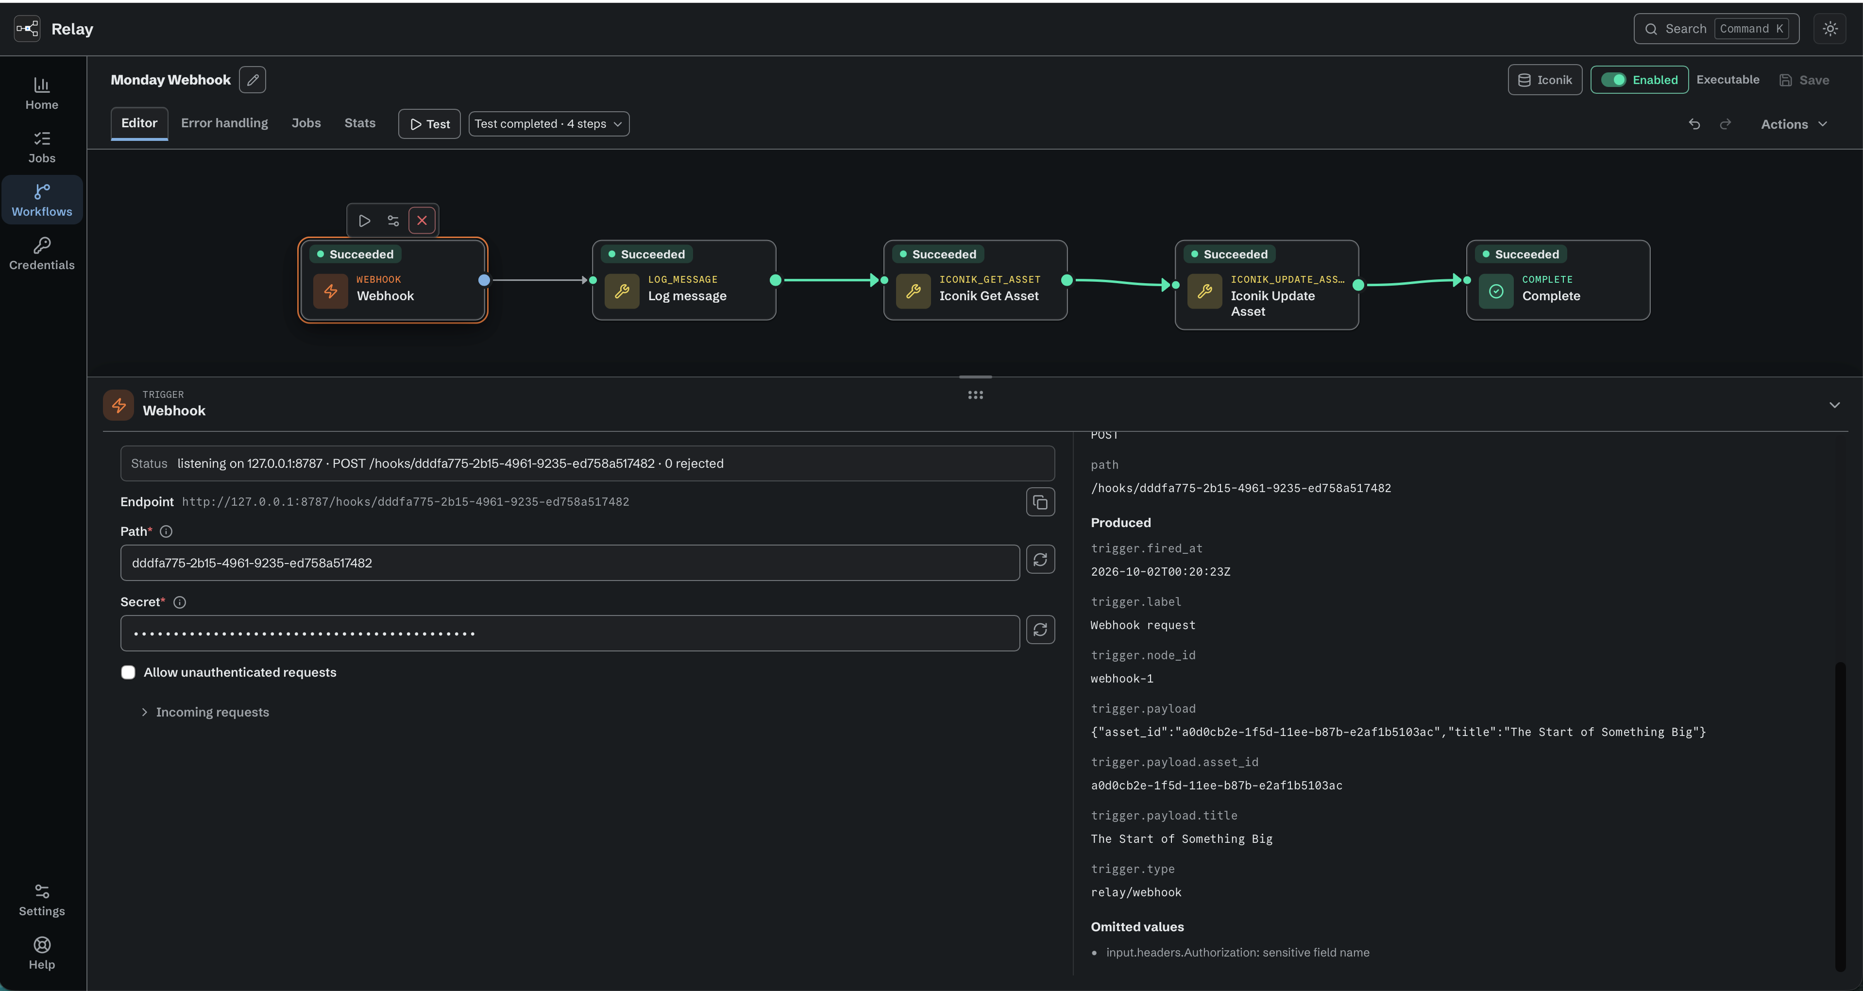Click the Path input field

570,563
